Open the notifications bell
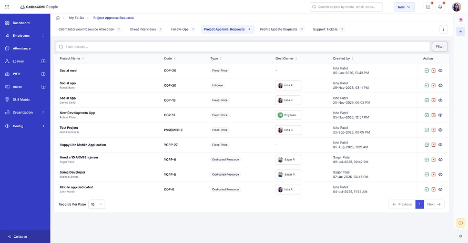The height and width of the screenshot is (243, 468). tap(440, 7)
